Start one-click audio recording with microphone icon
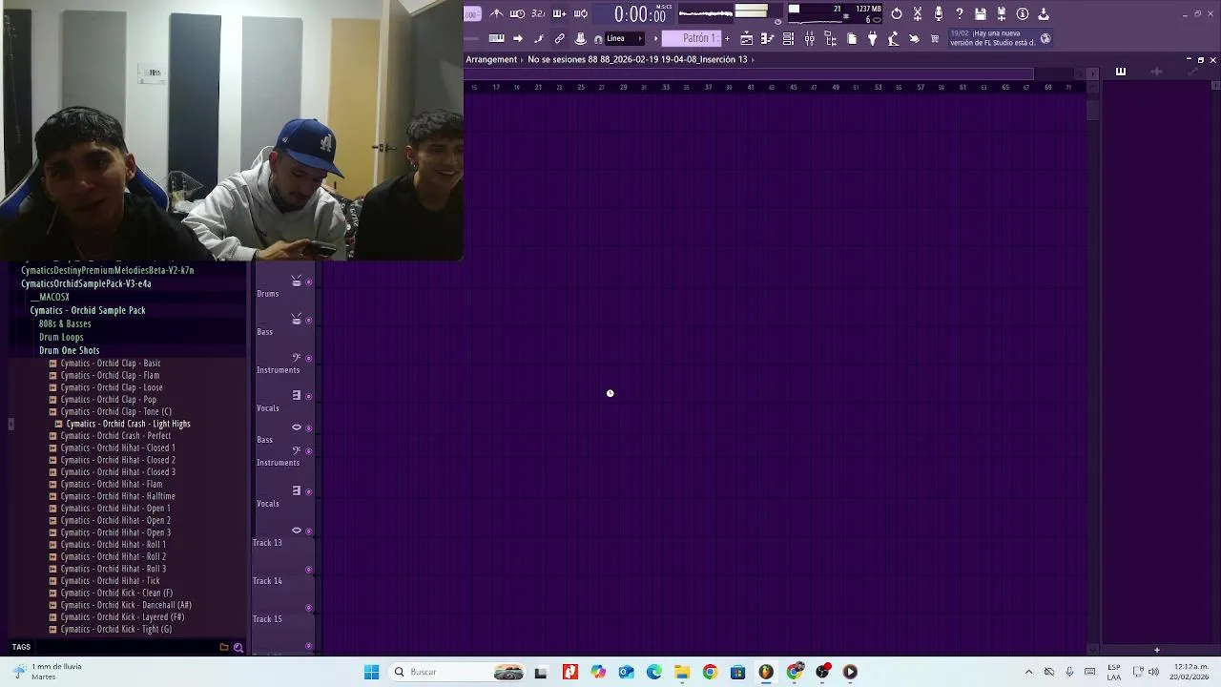This screenshot has height=687, width=1221. (x=939, y=14)
